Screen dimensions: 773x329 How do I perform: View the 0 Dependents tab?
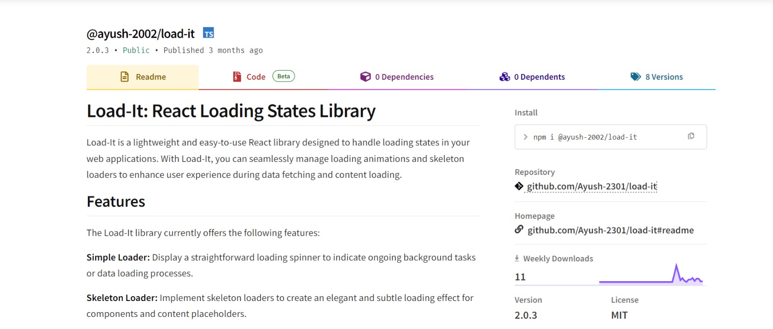pyautogui.click(x=539, y=77)
